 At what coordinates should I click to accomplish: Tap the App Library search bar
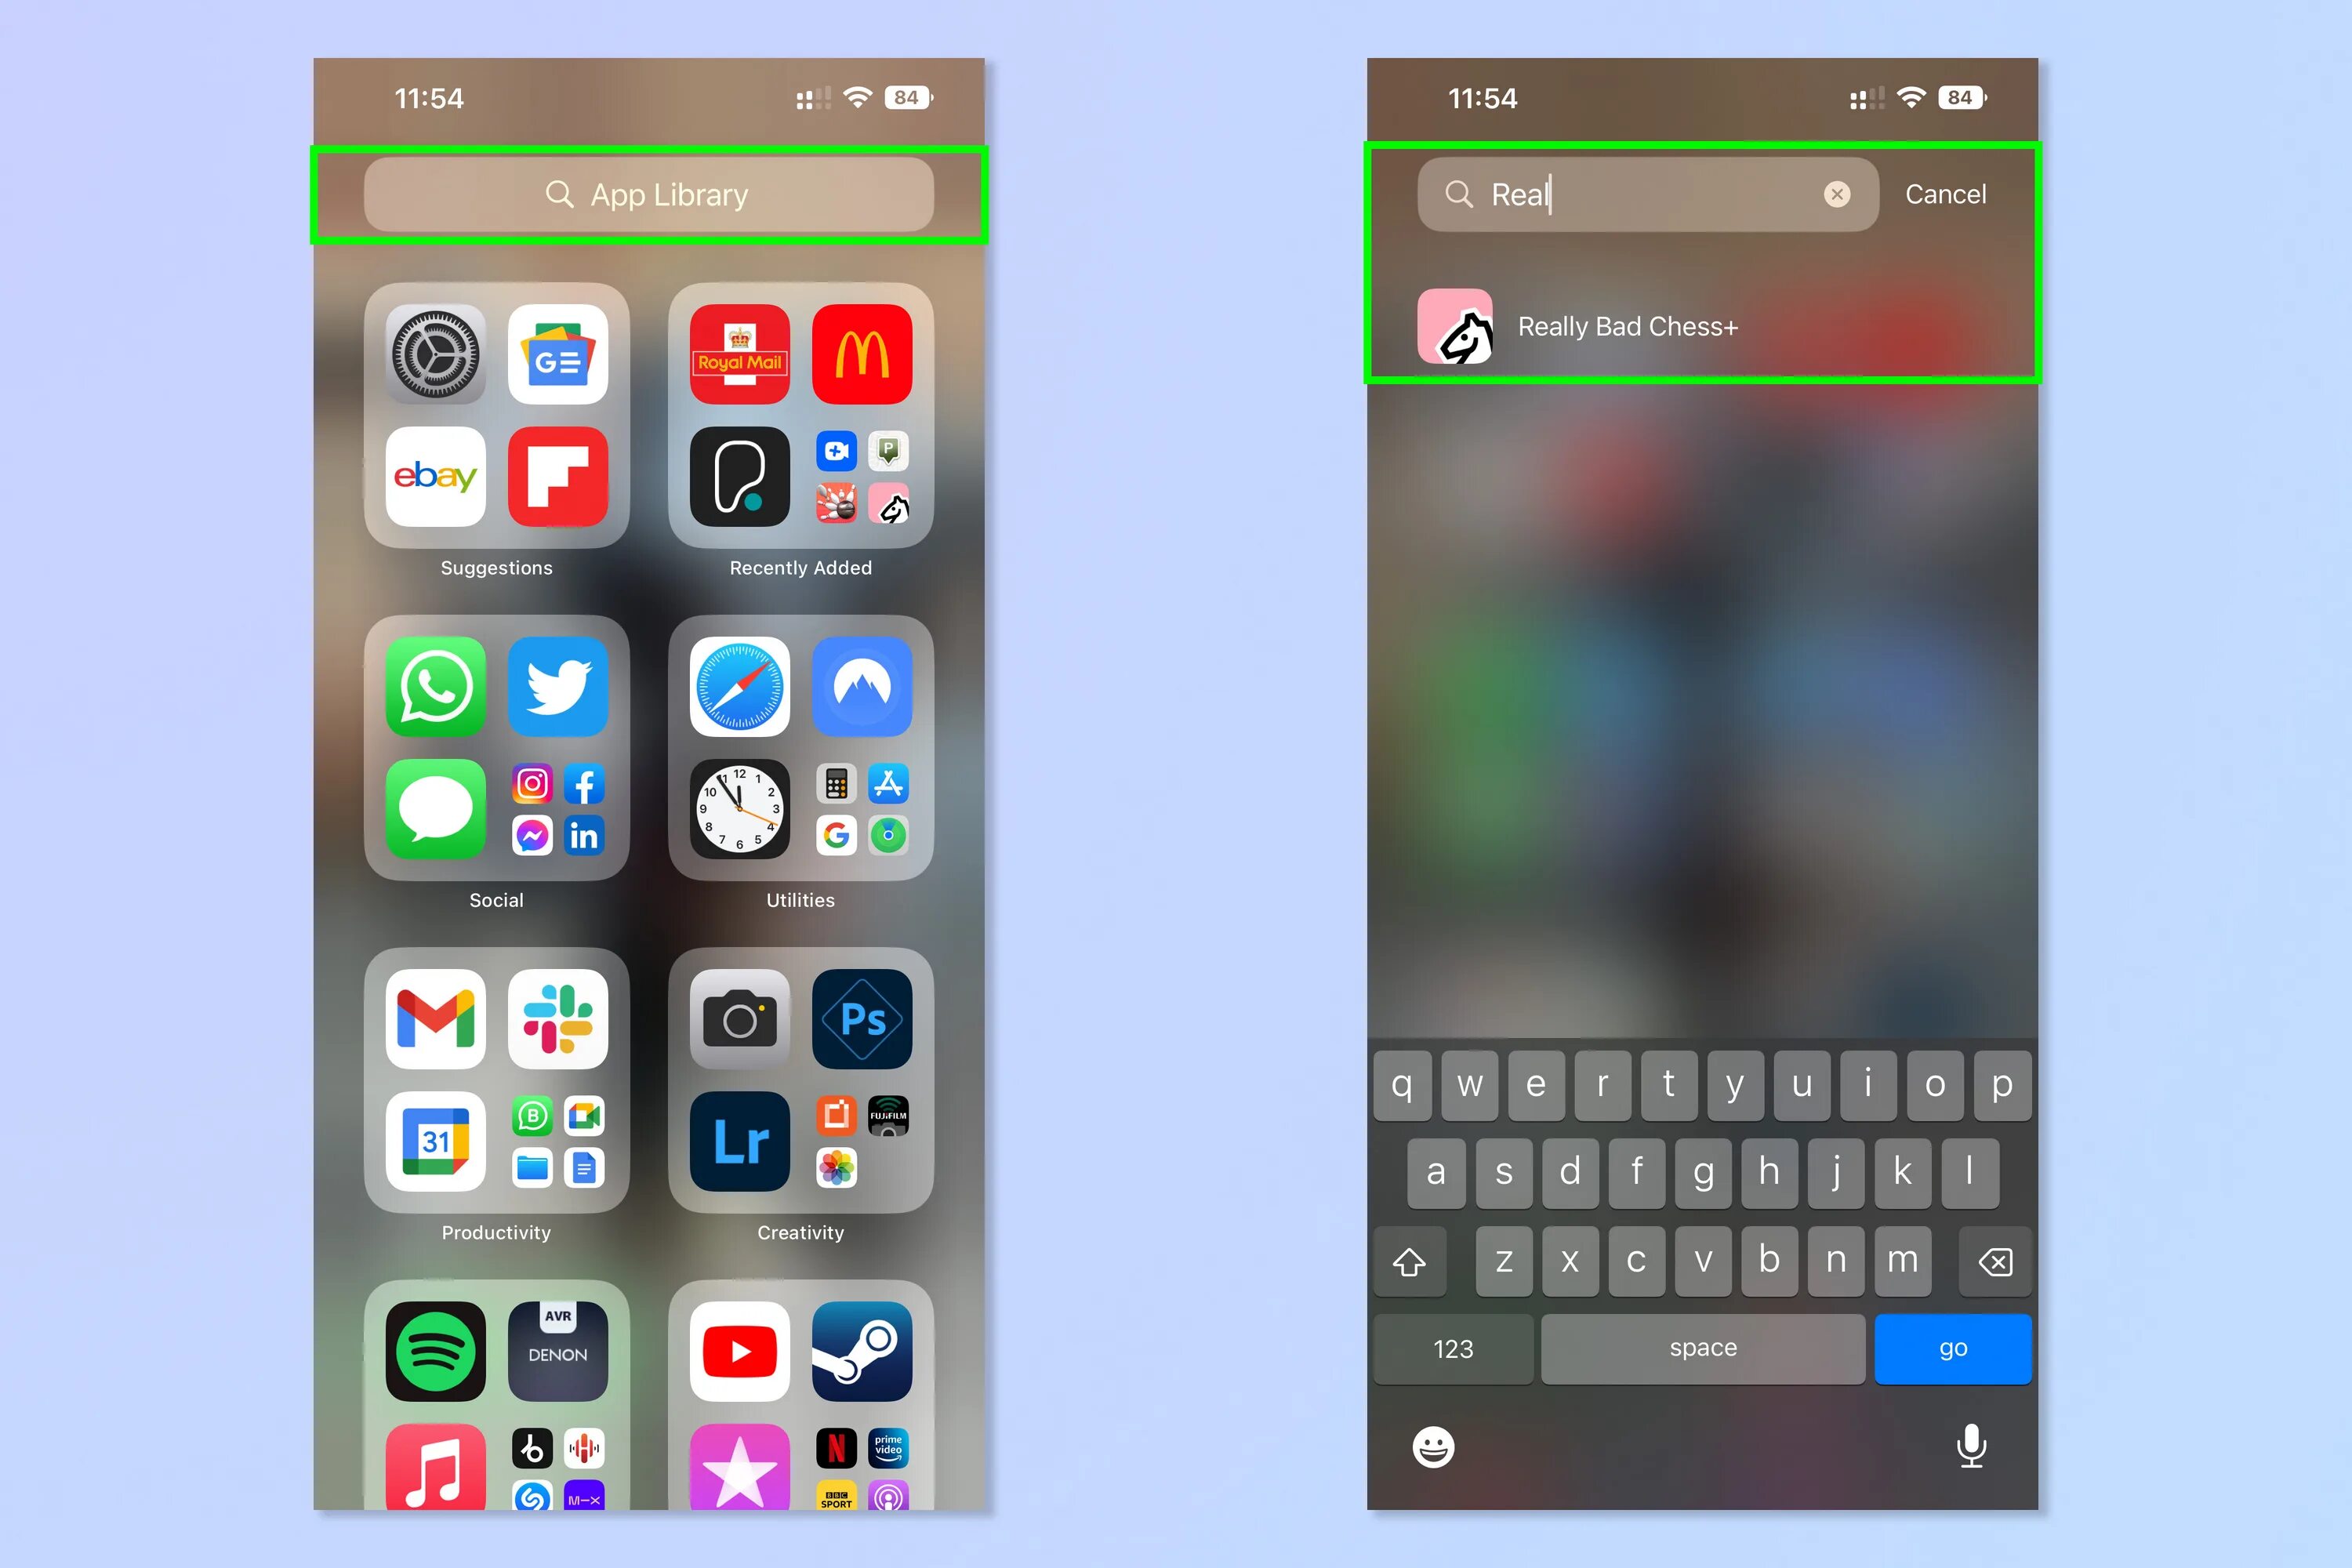point(653,194)
